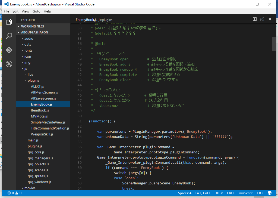Open the Git source control view

(x=9, y=50)
